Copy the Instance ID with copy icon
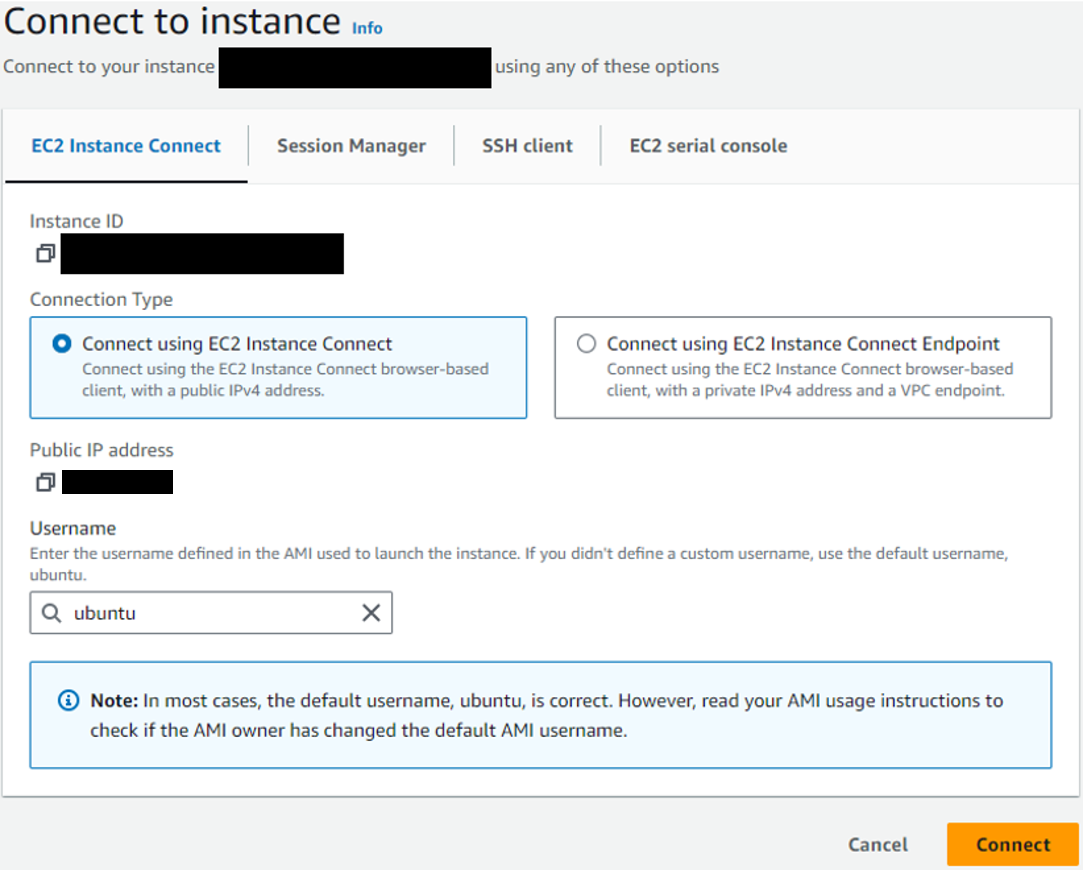The height and width of the screenshot is (870, 1083). coord(45,253)
